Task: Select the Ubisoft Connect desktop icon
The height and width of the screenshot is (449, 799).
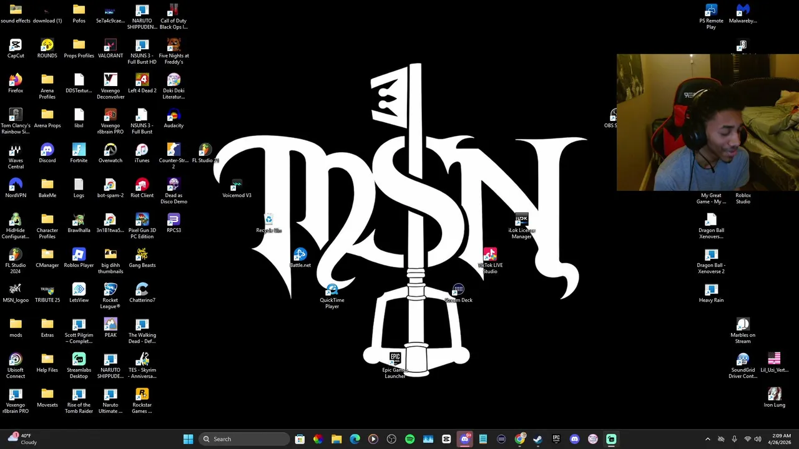Action: point(16,365)
